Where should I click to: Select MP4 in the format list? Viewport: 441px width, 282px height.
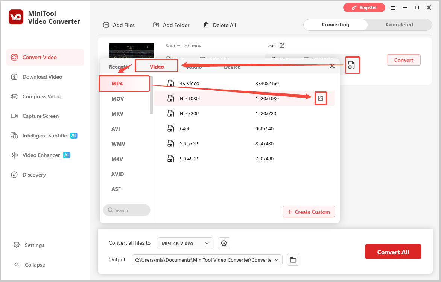click(x=124, y=84)
